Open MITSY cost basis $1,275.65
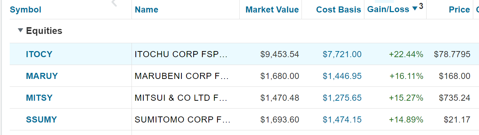The height and width of the screenshot is (135, 479). tap(342, 98)
